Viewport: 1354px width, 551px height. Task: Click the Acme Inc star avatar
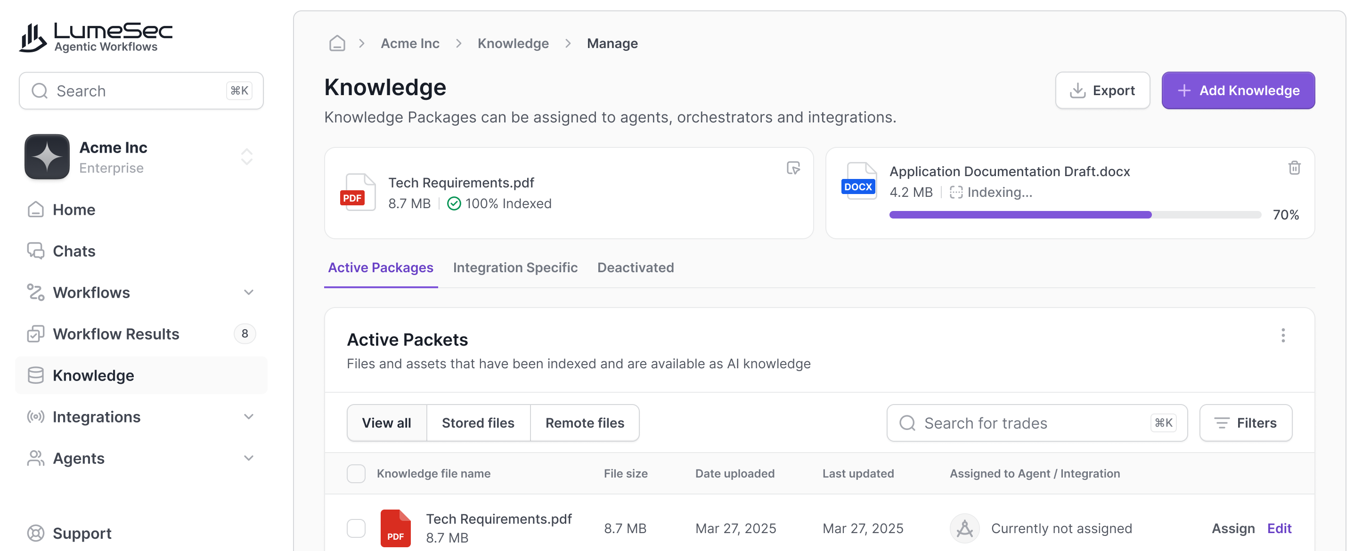point(47,156)
